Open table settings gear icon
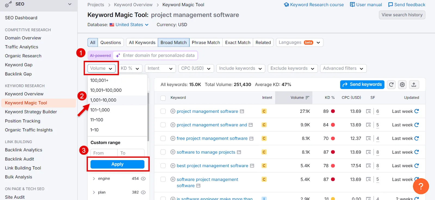The width and height of the screenshot is (435, 200). (x=402, y=85)
